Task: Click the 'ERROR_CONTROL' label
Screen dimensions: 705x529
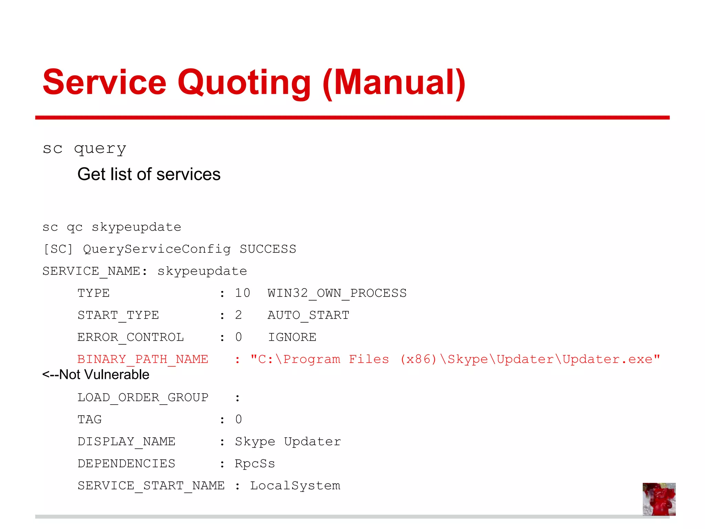Action: pos(130,338)
